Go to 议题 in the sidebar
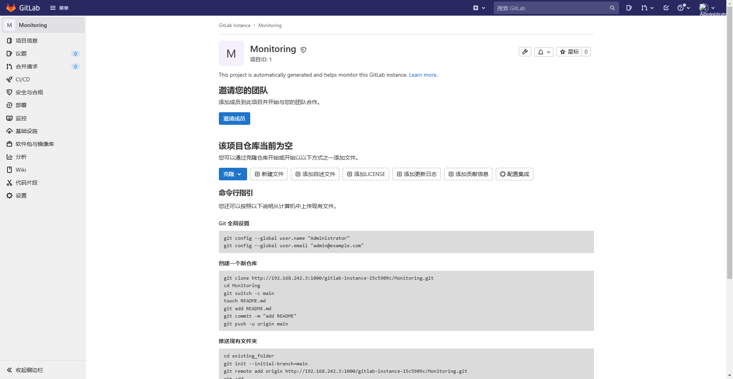 [43, 54]
